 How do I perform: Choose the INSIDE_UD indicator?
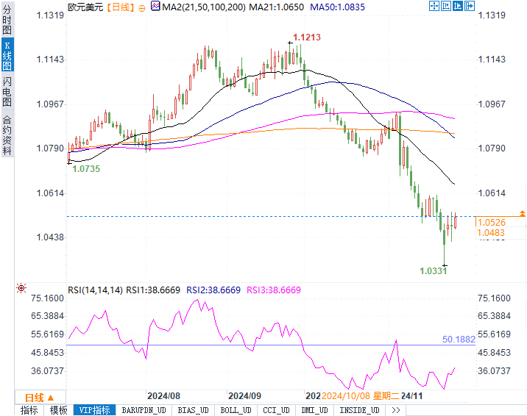[360, 410]
